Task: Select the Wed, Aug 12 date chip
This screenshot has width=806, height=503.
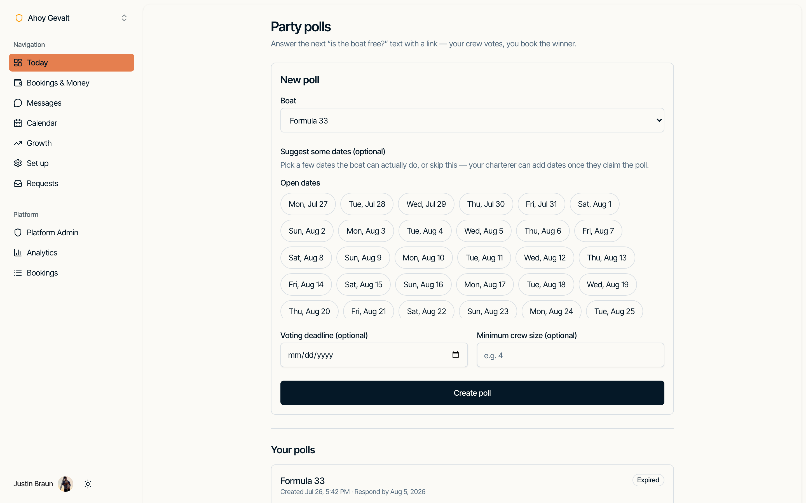Action: 545,257
